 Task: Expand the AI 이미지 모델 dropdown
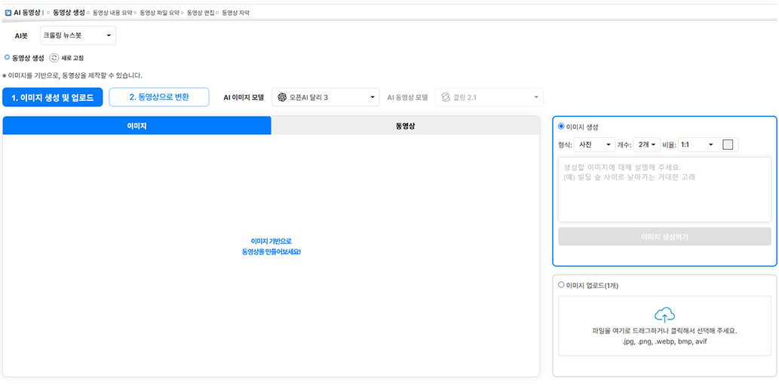pyautogui.click(x=325, y=97)
